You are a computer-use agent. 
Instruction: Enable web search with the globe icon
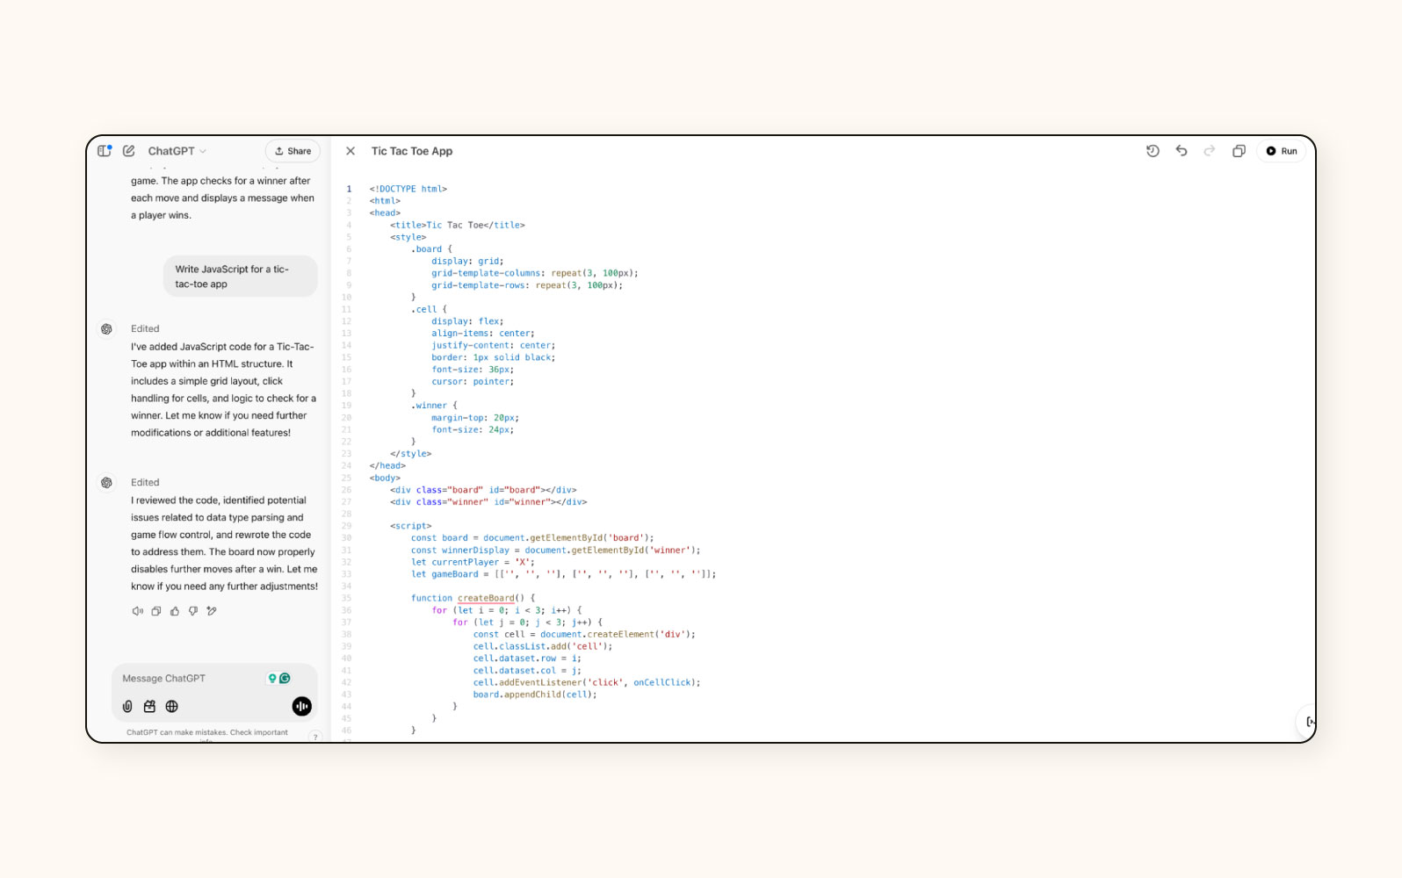pyautogui.click(x=172, y=706)
